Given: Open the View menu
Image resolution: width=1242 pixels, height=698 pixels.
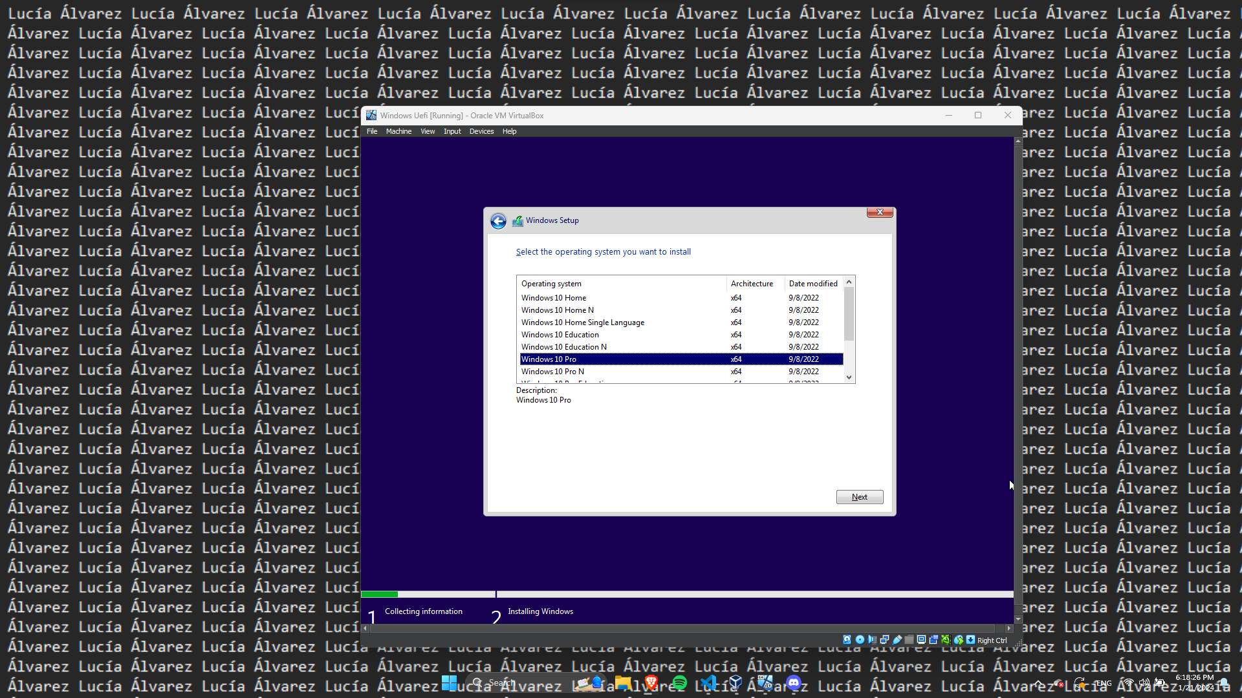Looking at the screenshot, I should click(x=428, y=131).
